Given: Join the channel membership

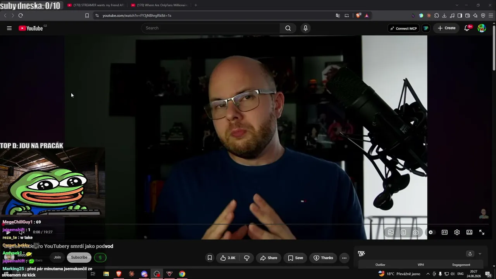Looking at the screenshot, I should (57, 257).
